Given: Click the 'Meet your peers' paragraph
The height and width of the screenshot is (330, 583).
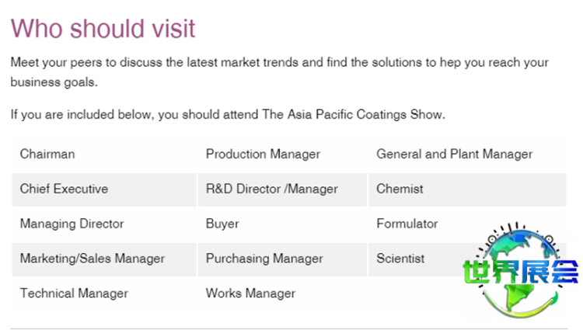Looking at the screenshot, I should [280, 62].
